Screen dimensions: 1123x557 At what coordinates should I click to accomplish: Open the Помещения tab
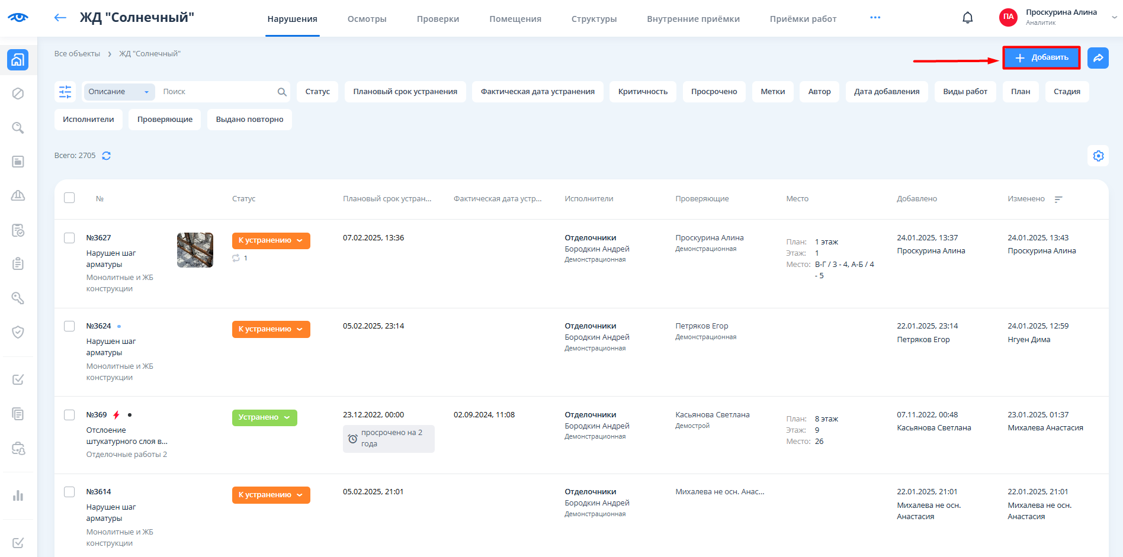515,19
